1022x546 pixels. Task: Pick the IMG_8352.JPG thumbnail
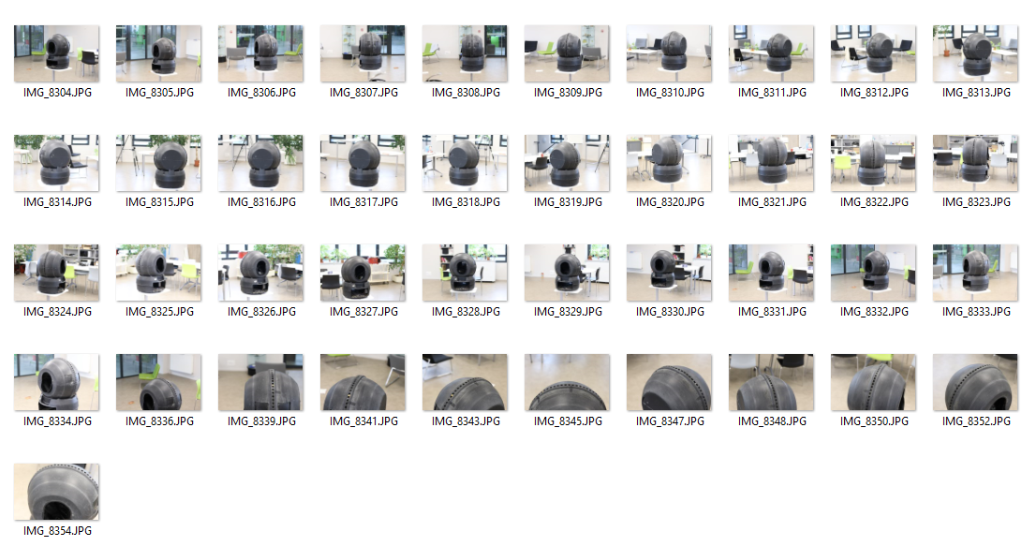(976, 382)
